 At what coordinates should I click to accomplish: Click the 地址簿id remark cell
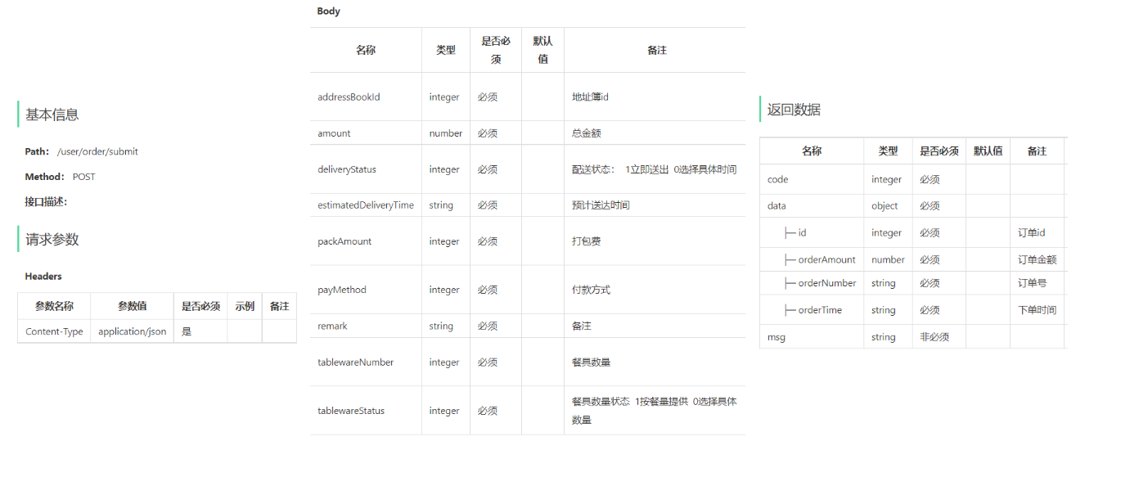[x=655, y=97]
